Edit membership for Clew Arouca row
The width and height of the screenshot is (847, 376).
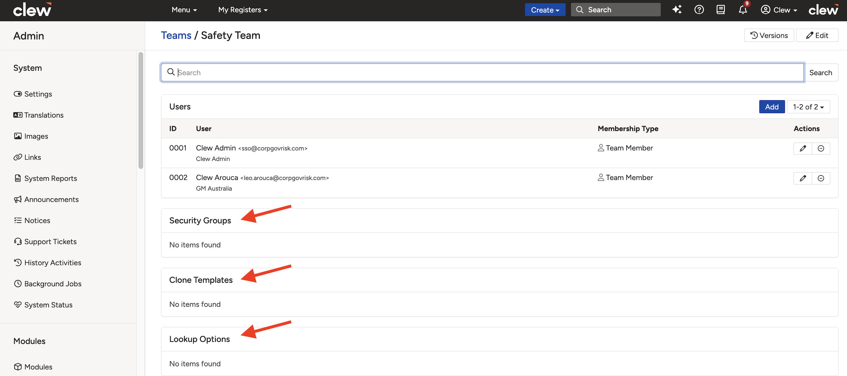pos(803,178)
